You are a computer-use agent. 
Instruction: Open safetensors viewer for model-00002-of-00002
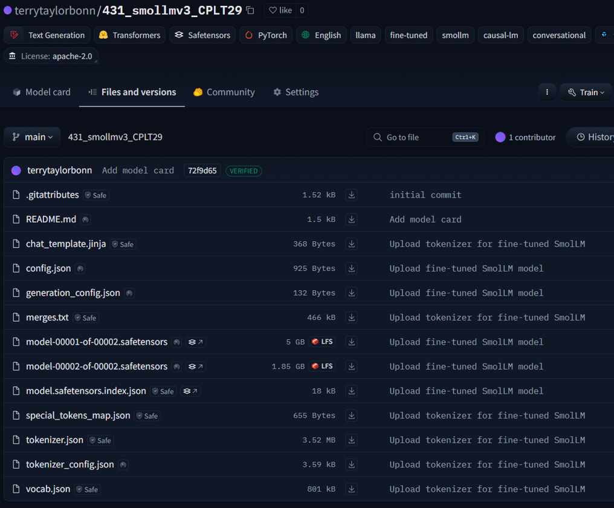(x=195, y=366)
